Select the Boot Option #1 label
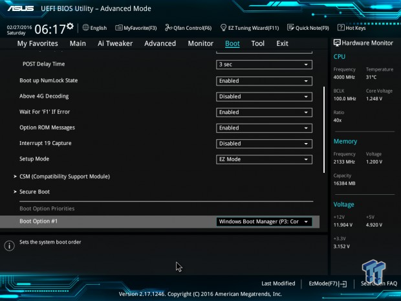 click(x=39, y=221)
